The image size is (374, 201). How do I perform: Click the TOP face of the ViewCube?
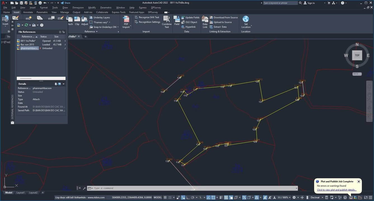click(x=357, y=55)
